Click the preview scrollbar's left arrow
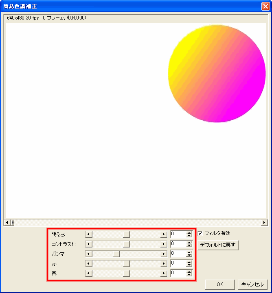The image size is (272, 293). (x=7, y=222)
